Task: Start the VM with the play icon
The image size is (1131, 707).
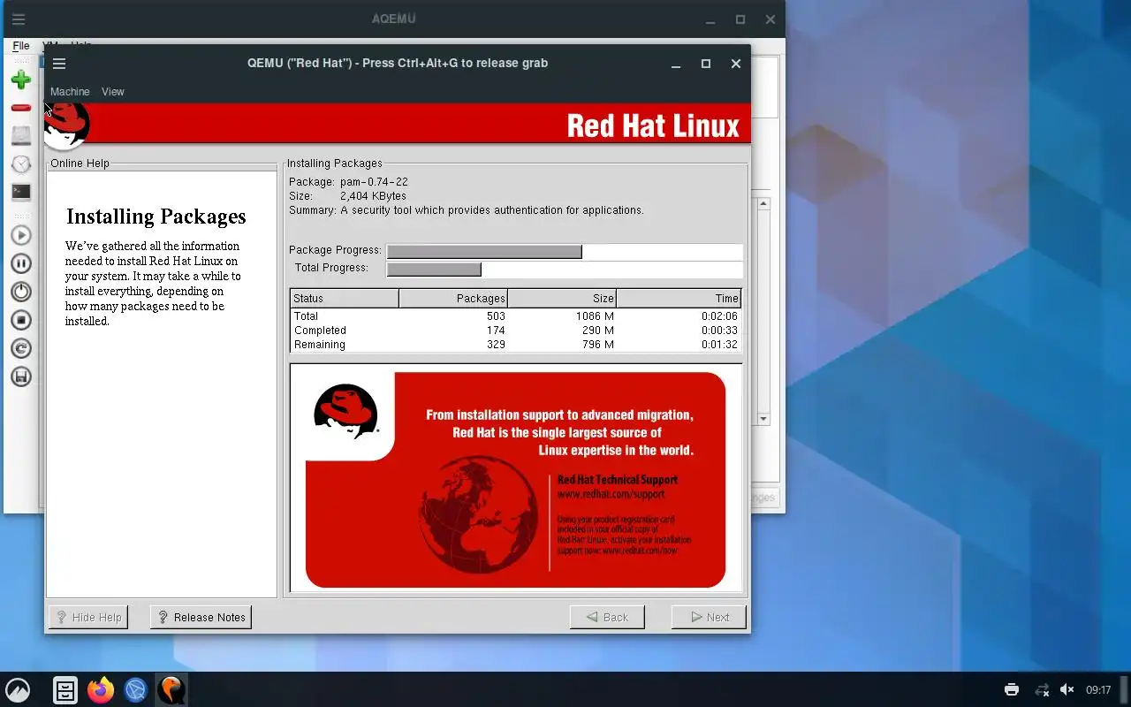Action: click(x=21, y=235)
